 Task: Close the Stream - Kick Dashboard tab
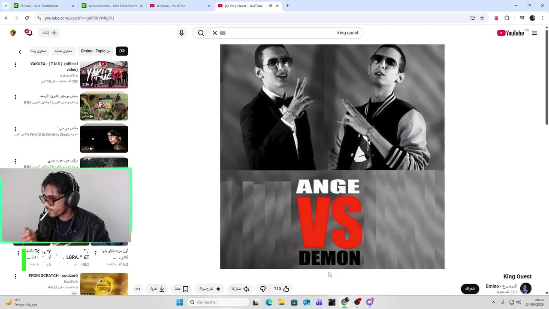click(x=73, y=6)
